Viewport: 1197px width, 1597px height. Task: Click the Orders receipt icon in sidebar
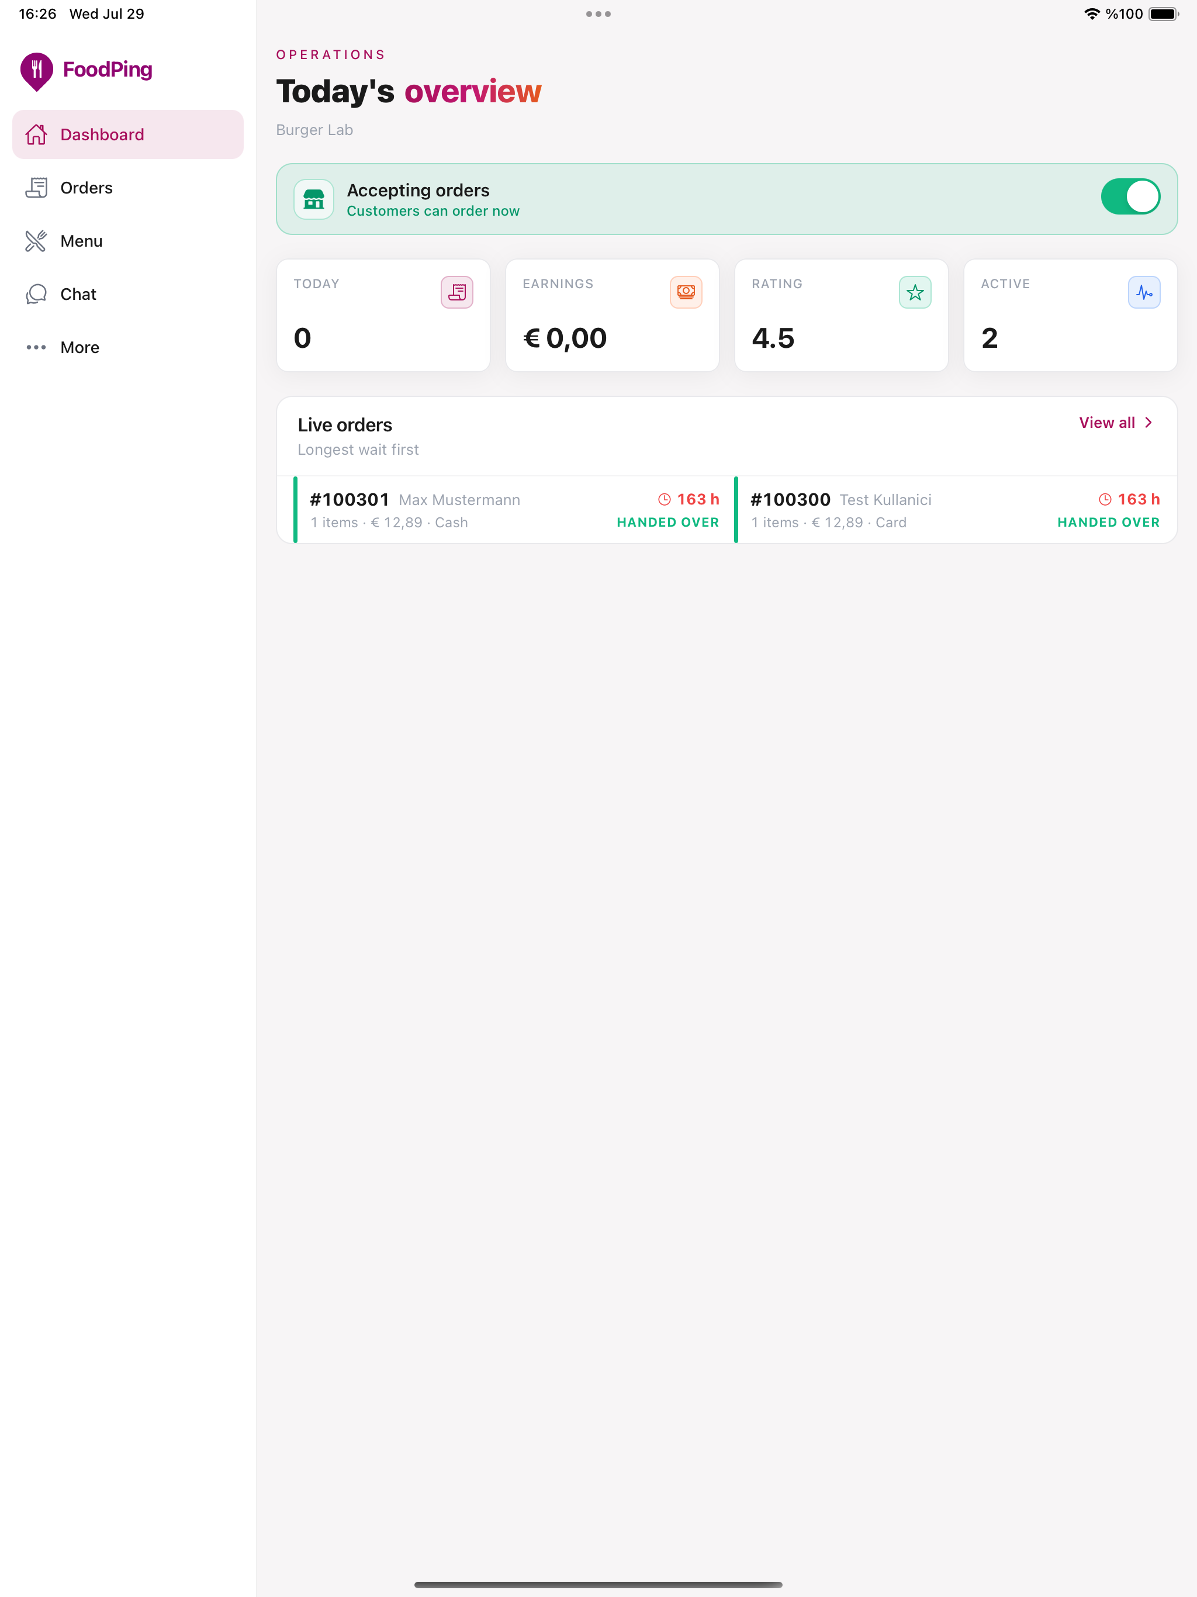[36, 188]
